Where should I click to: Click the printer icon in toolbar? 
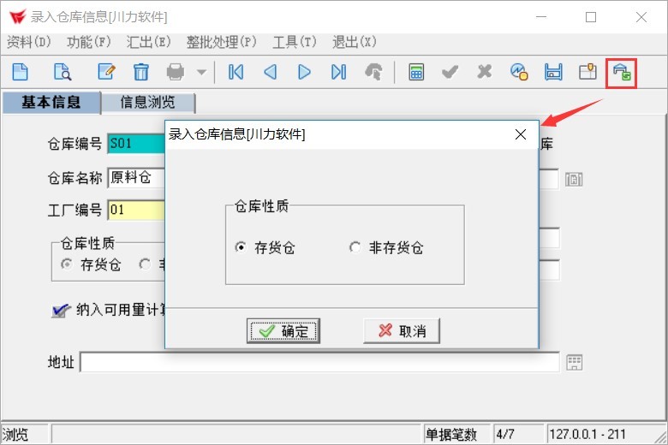176,72
